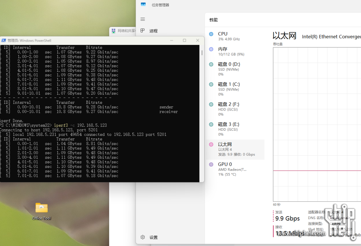Screen dimensions: 361x246
Task: Select the 磁盘 0 (D:) disk icon
Action: click(211, 64)
